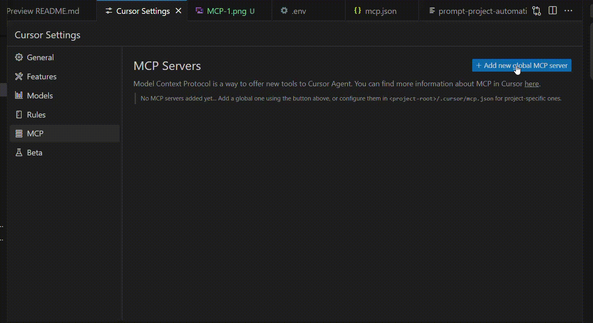Click the MCP Servers heading
Image resolution: width=593 pixels, height=323 pixels.
tap(167, 66)
